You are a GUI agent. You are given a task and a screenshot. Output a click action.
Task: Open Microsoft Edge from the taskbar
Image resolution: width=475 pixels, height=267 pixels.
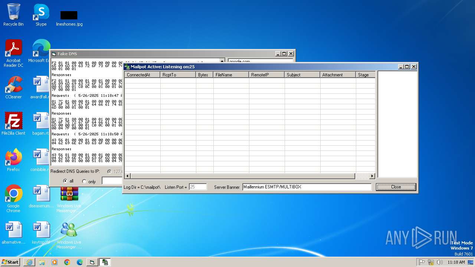point(80,262)
